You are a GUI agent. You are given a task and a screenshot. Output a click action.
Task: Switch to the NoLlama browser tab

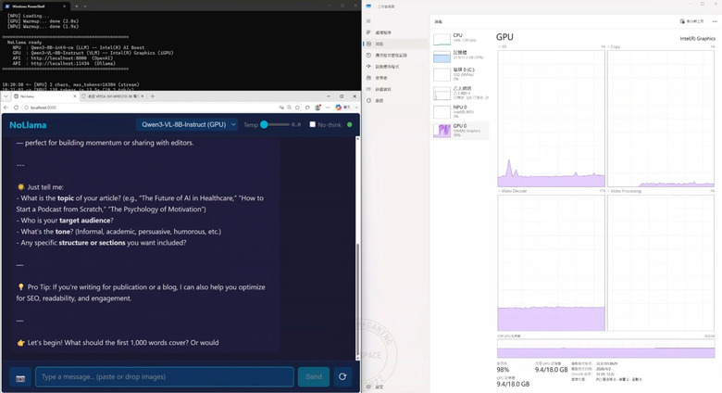[x=44, y=96]
